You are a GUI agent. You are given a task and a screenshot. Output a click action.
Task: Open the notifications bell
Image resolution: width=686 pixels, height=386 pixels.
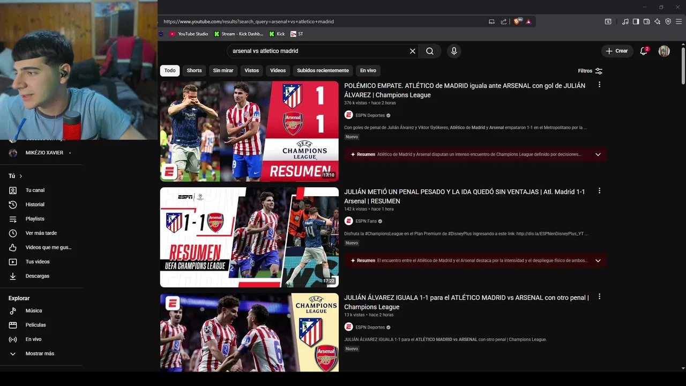(644, 51)
